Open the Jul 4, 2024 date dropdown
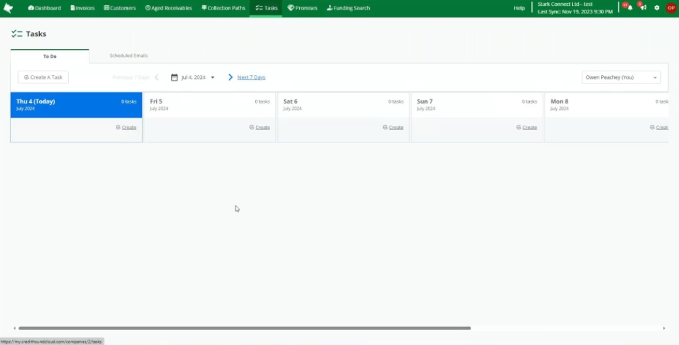This screenshot has width=679, height=345. [x=193, y=78]
